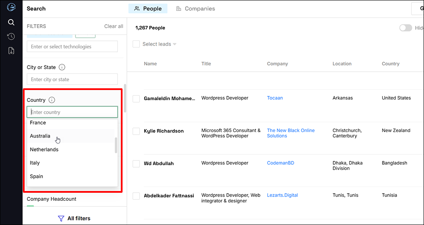
Task: Click the app logo icon in sidebar
Action: 11,7
